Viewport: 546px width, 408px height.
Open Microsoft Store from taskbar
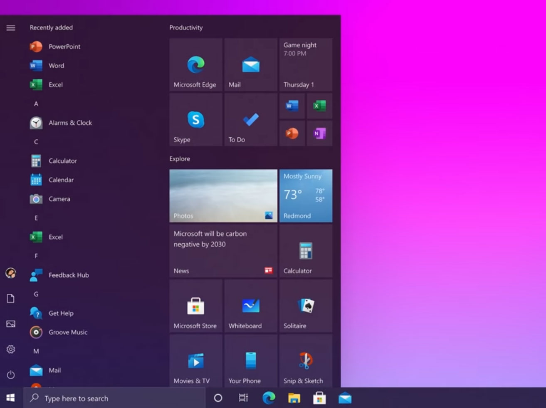(x=319, y=398)
